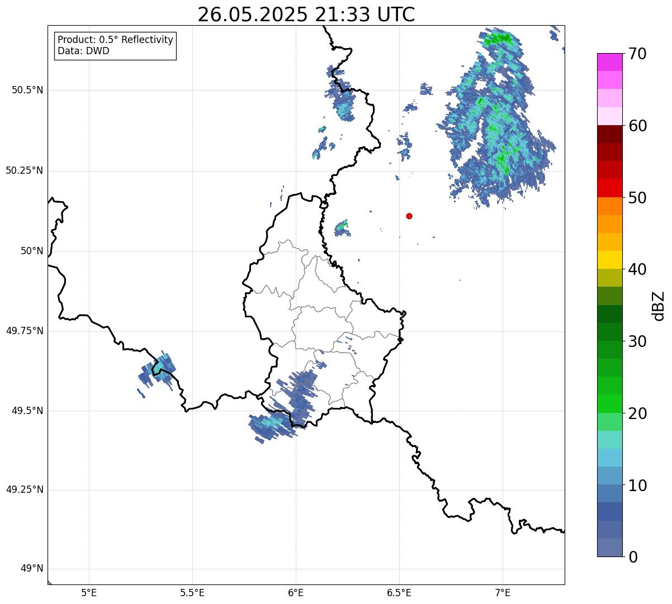The image size is (672, 604).
Task: Click the latitude label "49°N"
Action: [x=31, y=569]
